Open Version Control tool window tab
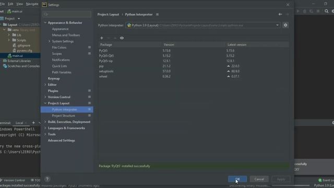Viewport: 334px width, 188px height. tap(13, 180)
